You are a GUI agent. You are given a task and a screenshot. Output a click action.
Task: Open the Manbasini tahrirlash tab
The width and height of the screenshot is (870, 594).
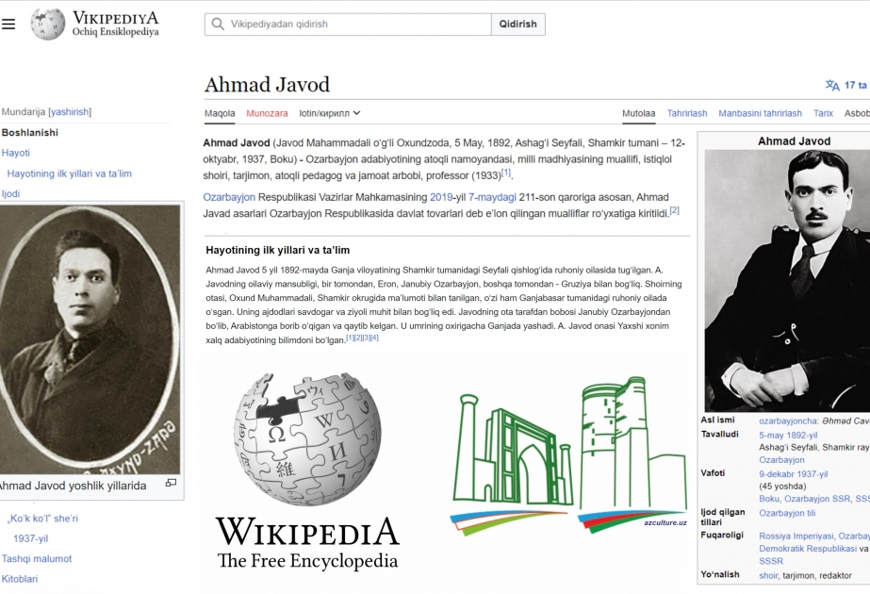coord(760,113)
